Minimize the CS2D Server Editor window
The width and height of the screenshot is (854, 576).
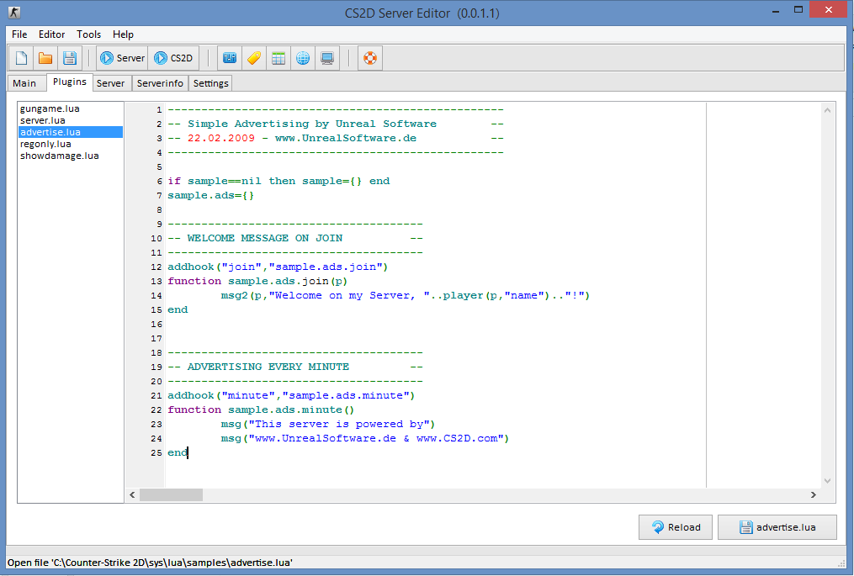pyautogui.click(x=776, y=10)
